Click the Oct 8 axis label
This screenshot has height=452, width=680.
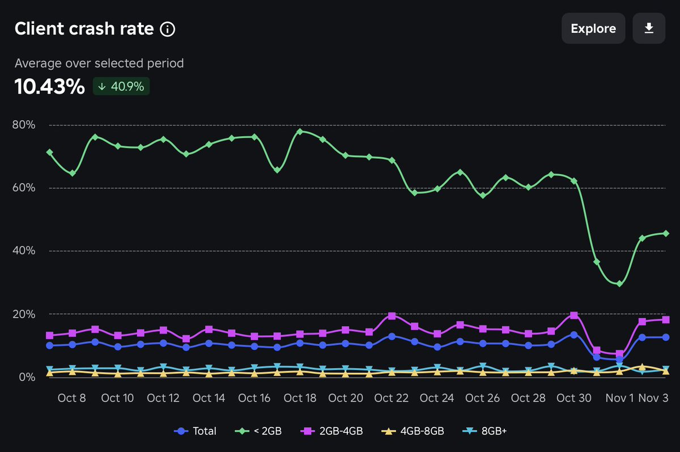(72, 398)
